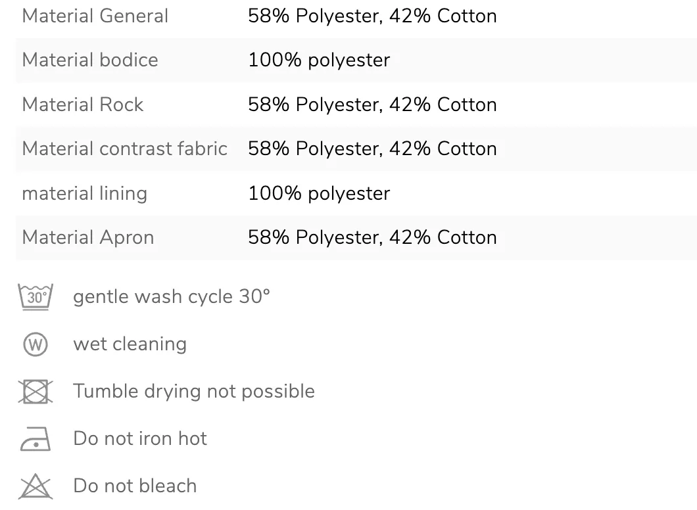Click Material Apron composition value
697x510 pixels.
[x=373, y=238]
